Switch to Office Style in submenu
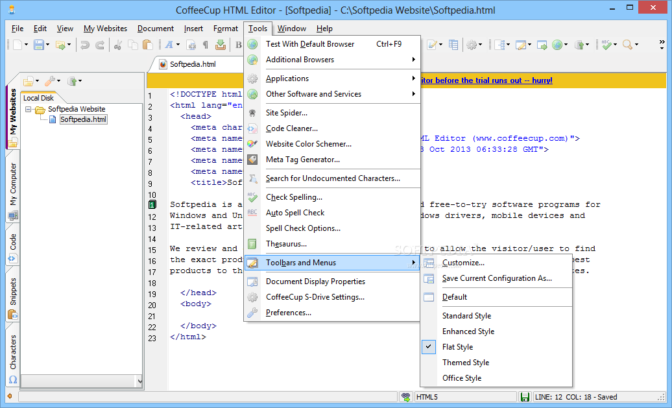The image size is (672, 408). (461, 378)
